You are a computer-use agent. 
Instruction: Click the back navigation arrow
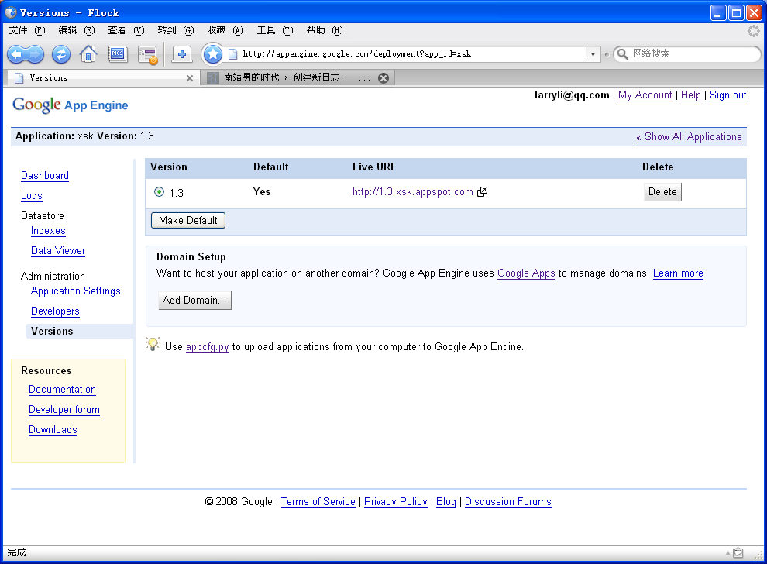point(15,53)
